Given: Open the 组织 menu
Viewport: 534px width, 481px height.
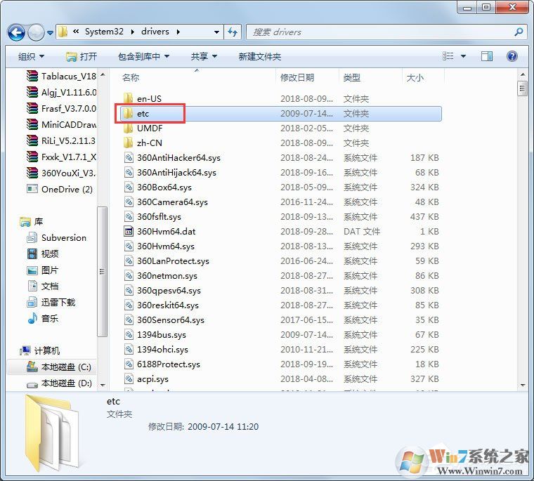Looking at the screenshot, I should 32,56.
